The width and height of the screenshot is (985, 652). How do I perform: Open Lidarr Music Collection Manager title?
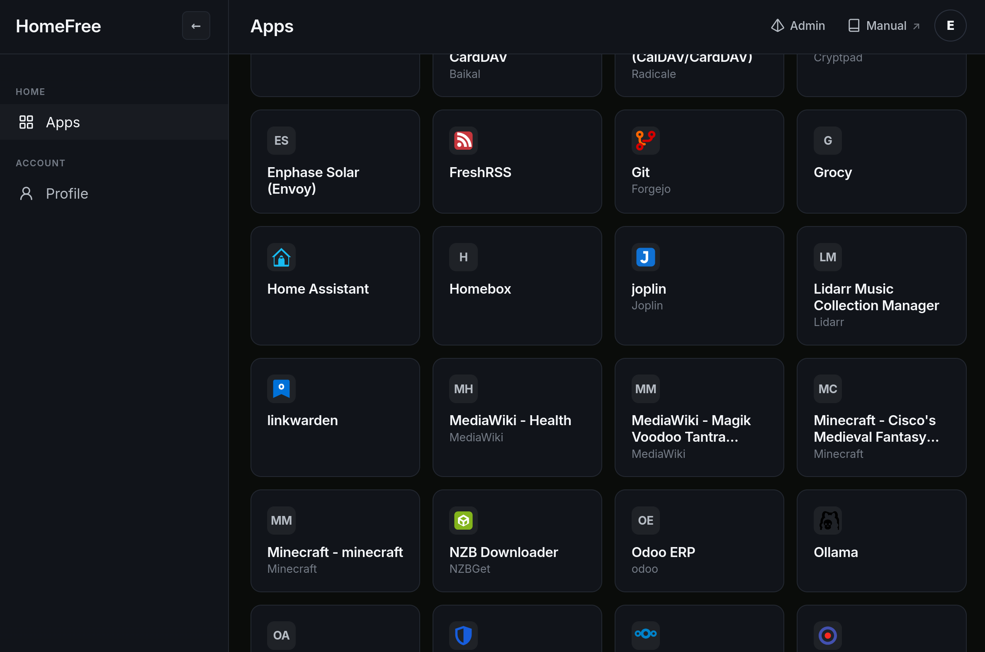[876, 297]
